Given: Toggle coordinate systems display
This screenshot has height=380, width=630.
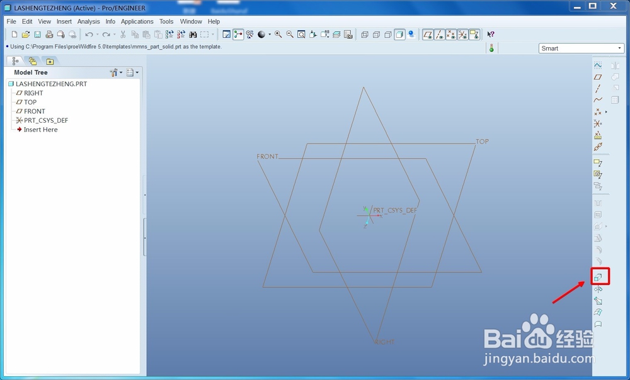Looking at the screenshot, I should coord(463,35).
